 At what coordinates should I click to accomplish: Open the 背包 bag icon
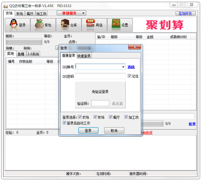[x=43, y=25]
